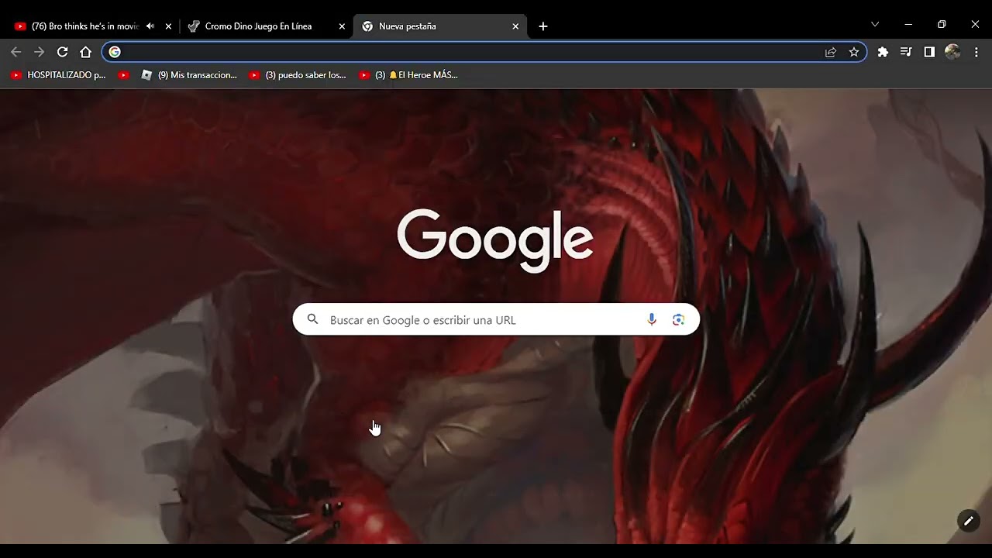Click the Google logo

tap(495, 239)
